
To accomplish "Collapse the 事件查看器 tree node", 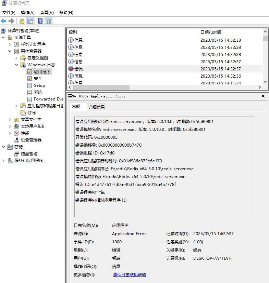I will (10, 51).
